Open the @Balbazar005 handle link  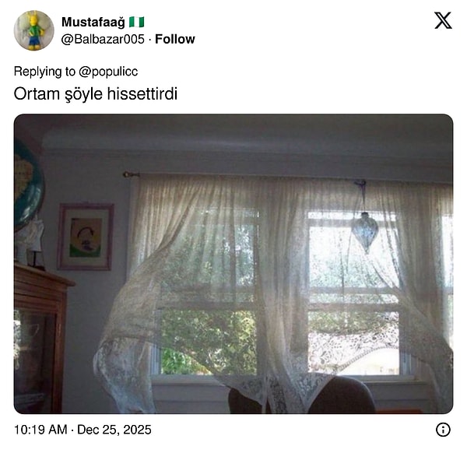(103, 39)
